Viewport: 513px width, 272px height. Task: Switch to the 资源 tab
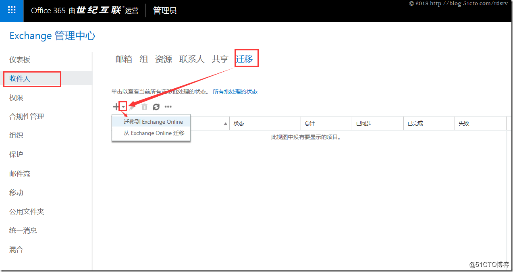coord(164,59)
